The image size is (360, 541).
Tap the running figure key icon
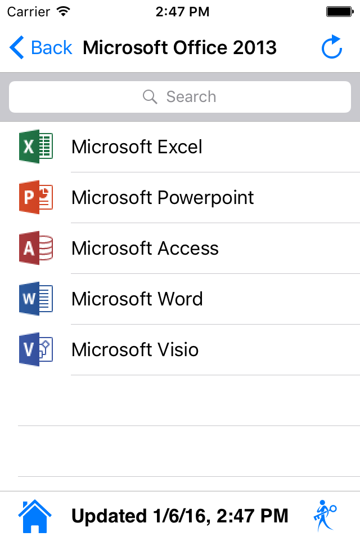(324, 515)
